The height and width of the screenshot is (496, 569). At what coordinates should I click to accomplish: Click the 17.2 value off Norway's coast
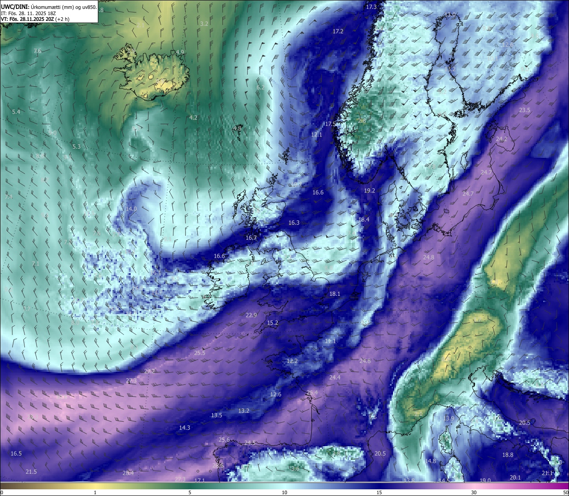click(x=338, y=31)
